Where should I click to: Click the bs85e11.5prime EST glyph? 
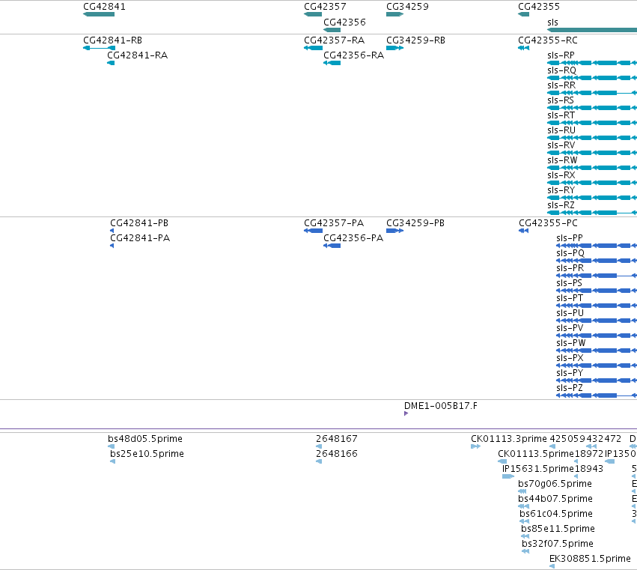point(525,536)
